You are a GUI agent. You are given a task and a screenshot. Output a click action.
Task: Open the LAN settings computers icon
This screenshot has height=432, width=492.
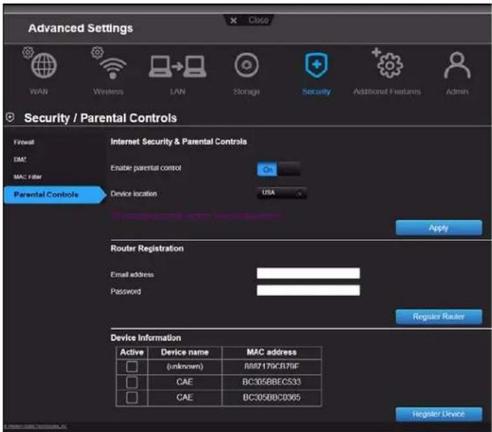click(x=178, y=66)
